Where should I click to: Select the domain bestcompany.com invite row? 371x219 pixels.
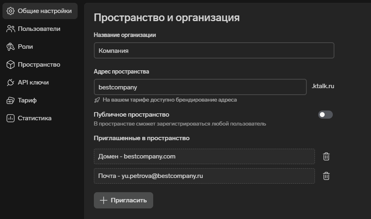204,156
